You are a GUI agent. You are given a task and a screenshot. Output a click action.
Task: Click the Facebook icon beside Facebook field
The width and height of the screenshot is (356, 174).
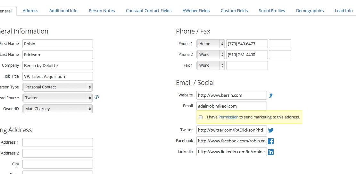[x=271, y=141]
